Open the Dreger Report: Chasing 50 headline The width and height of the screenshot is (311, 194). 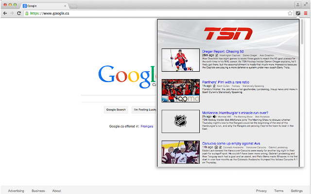click(223, 51)
